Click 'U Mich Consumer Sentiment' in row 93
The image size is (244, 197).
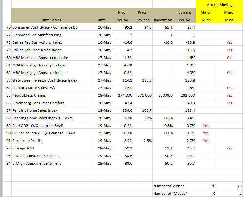tap(51, 156)
